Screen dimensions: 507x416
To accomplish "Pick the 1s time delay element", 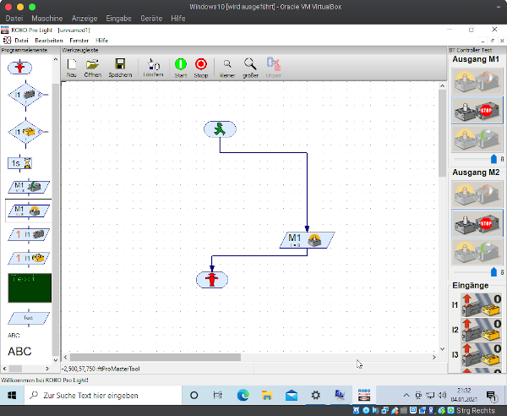I will pos(19,163).
